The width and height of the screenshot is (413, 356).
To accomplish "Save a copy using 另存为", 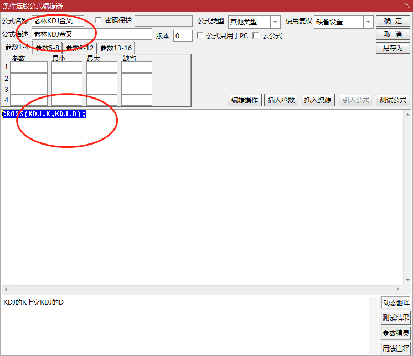I will (393, 48).
